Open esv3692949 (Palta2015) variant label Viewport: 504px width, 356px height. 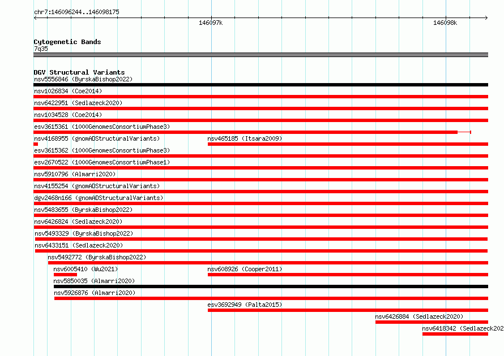pos(245,305)
